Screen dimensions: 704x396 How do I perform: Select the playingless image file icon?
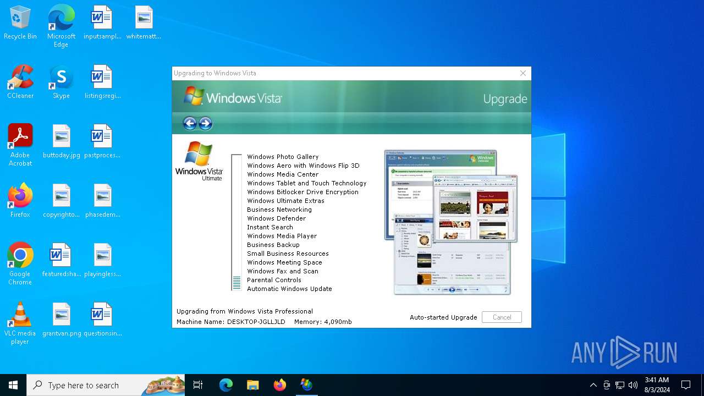102,261
